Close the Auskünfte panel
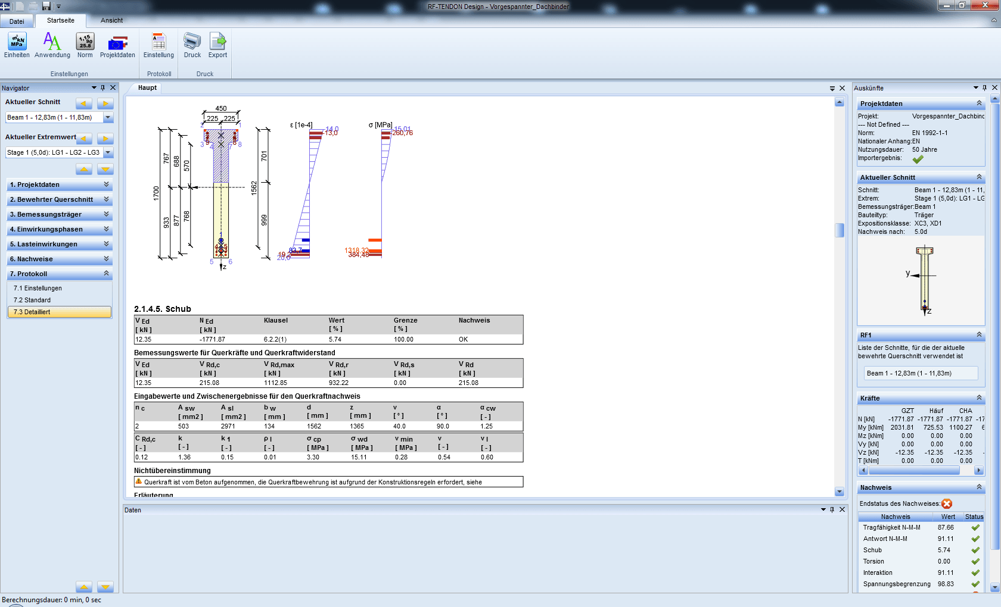The image size is (1001, 607). tap(994, 87)
